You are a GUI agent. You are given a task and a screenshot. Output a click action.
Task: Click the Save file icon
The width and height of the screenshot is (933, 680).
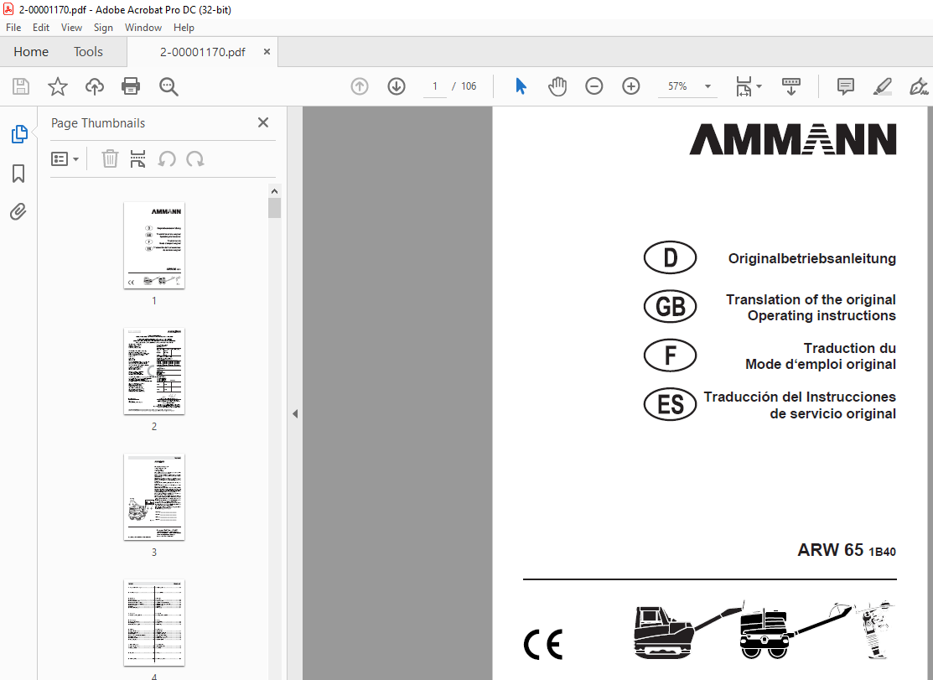point(21,87)
